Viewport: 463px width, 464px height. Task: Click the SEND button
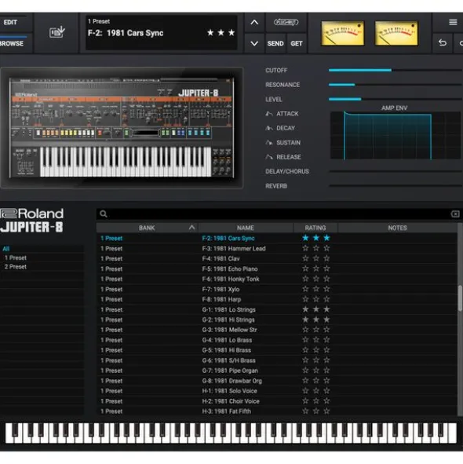275,43
